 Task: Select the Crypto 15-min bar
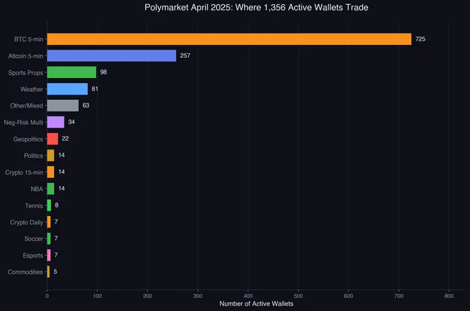click(50, 172)
